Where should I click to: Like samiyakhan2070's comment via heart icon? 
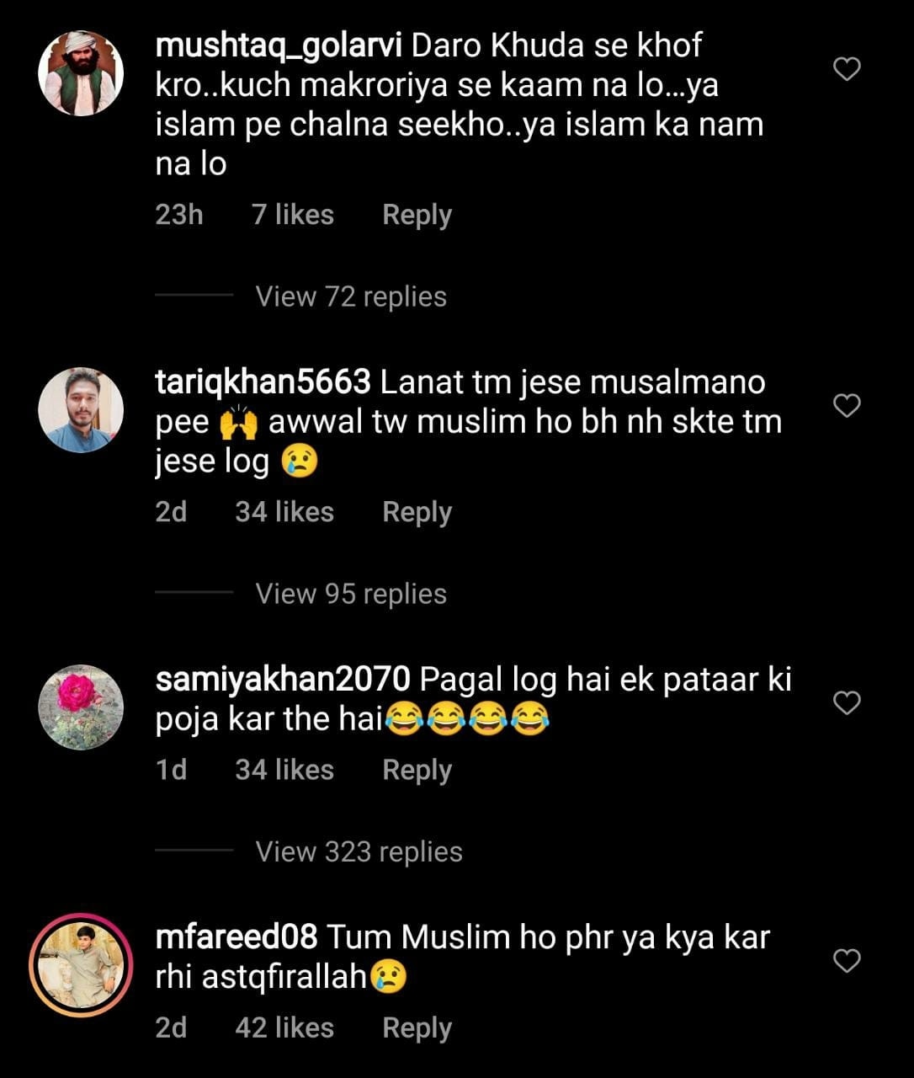[x=846, y=702]
